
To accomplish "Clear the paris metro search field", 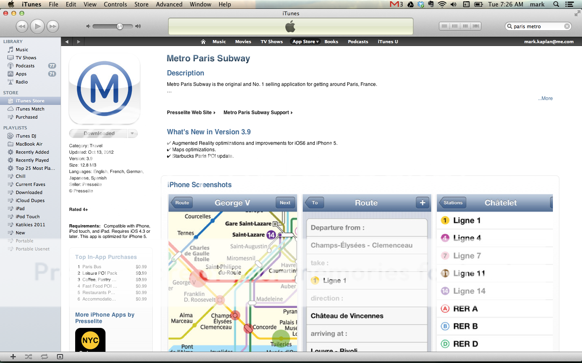I will click(567, 26).
